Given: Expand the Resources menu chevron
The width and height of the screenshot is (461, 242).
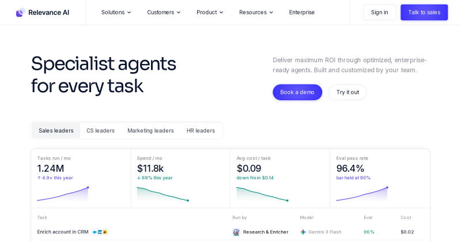Looking at the screenshot, I should click(271, 12).
